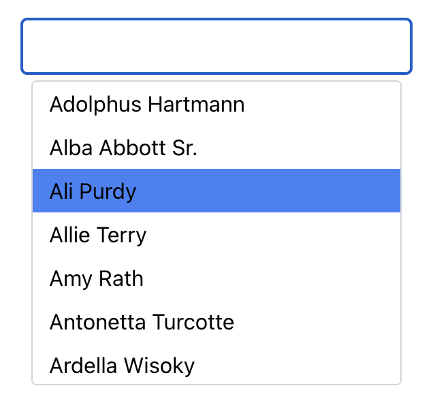Screen dimensions: 448x403
Task: Choose the Amy Rath suggestion
Action: click(97, 278)
